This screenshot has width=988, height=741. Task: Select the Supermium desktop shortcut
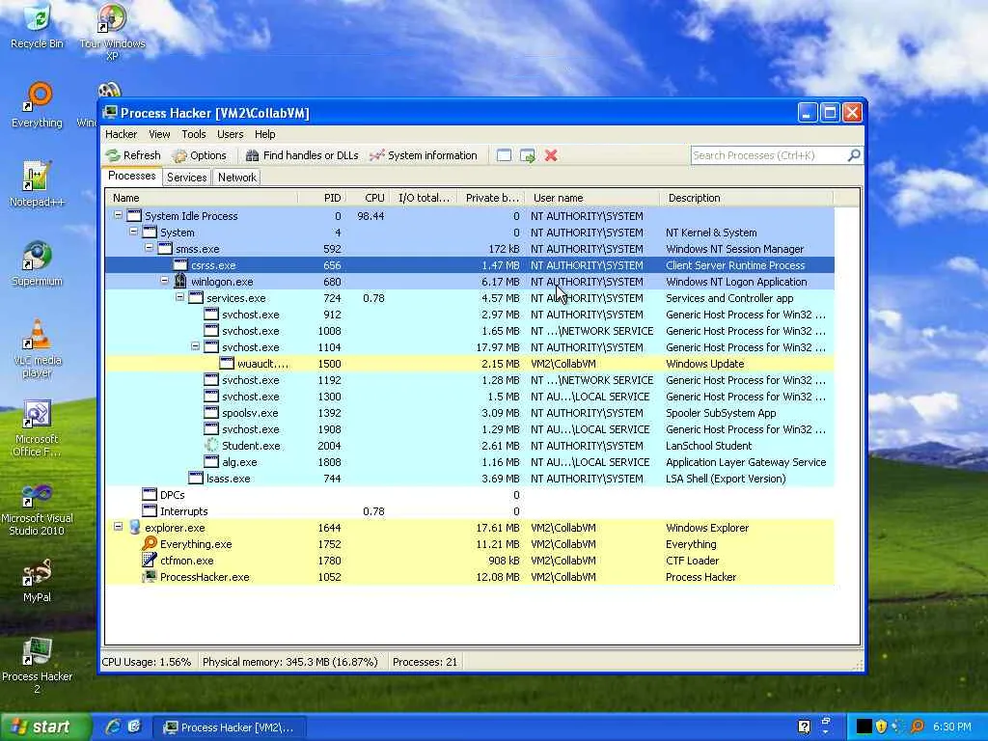pos(38,263)
